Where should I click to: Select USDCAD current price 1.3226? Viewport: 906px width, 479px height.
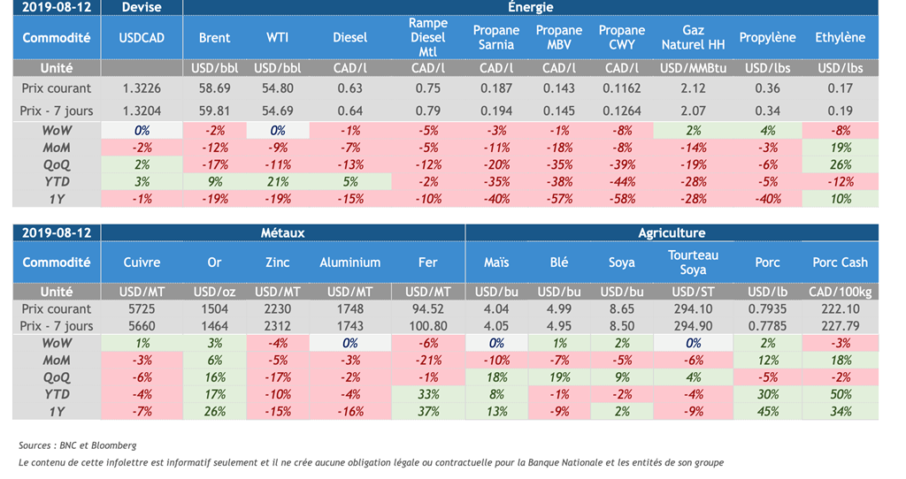click(x=142, y=88)
